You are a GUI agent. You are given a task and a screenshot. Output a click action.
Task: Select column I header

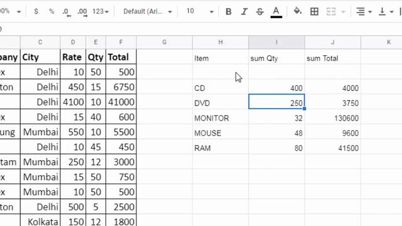click(x=276, y=42)
